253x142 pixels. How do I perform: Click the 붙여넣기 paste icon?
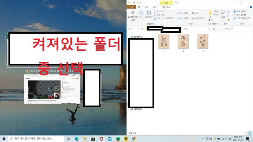click(x=149, y=13)
